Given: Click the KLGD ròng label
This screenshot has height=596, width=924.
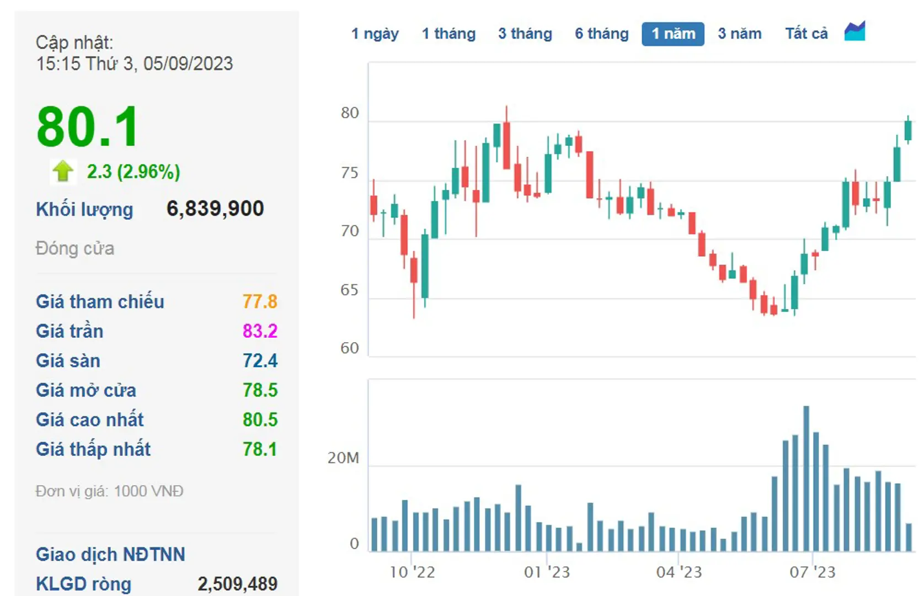Looking at the screenshot, I should coord(83,584).
